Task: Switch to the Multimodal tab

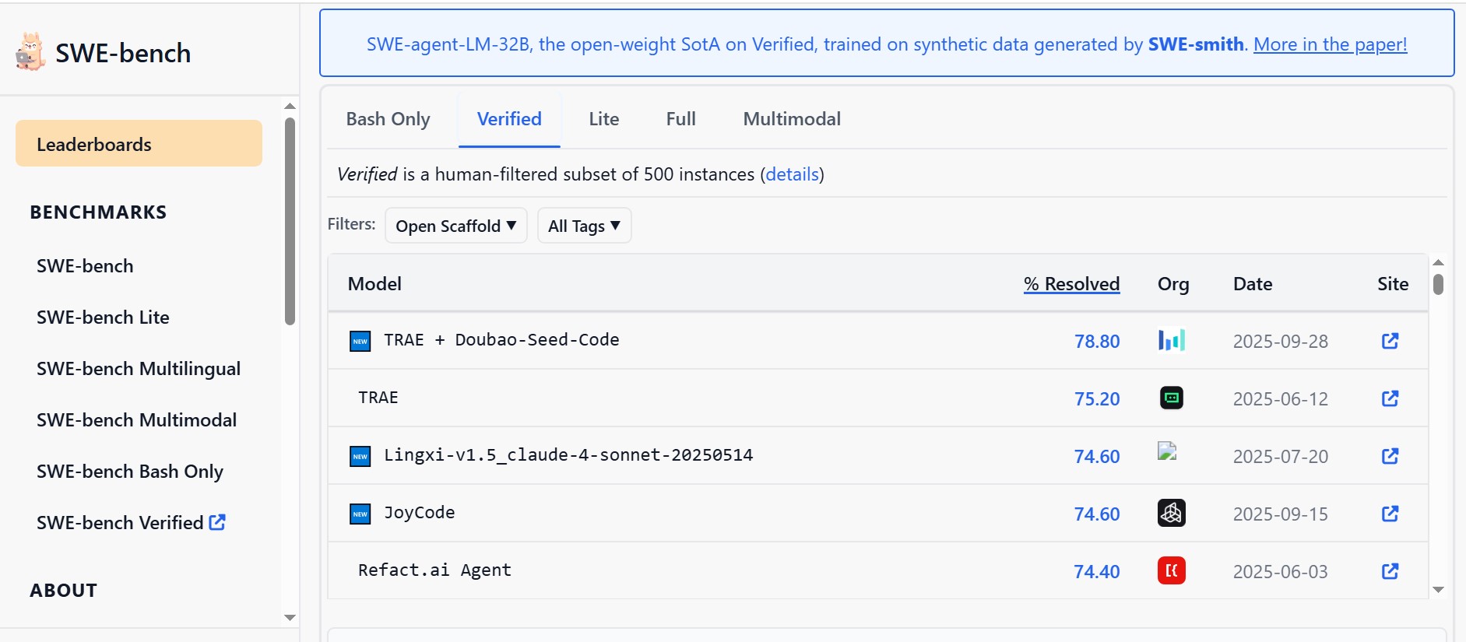Action: point(792,119)
